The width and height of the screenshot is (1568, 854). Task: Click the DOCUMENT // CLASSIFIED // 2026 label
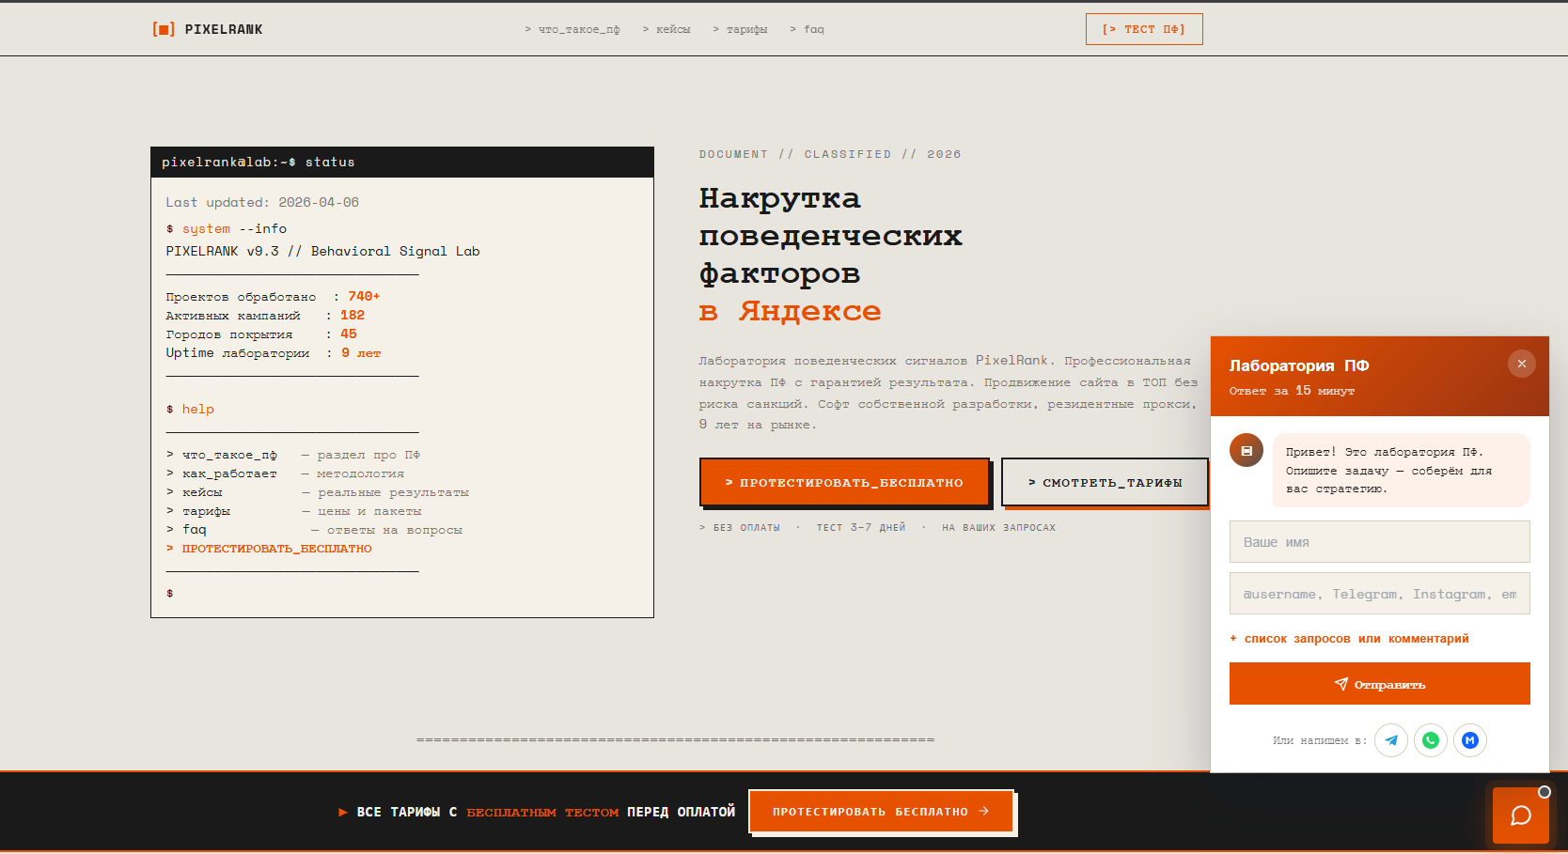830,154
